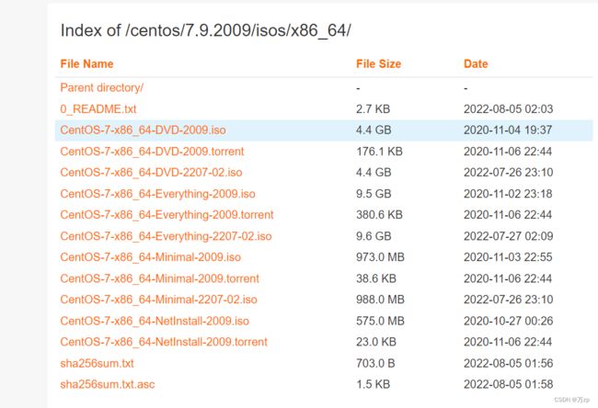Click the date 2022-08-05 02:03
598x408 pixels.
(x=508, y=109)
